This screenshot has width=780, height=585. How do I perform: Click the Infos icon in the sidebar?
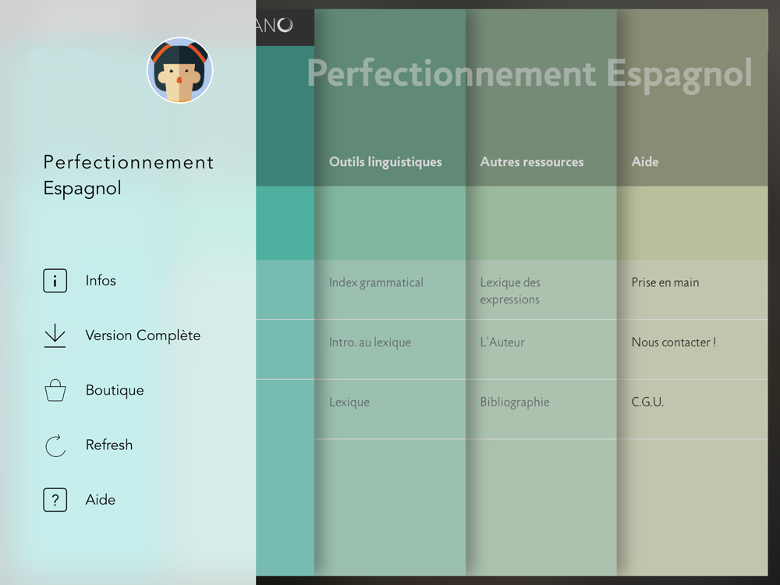tap(55, 281)
